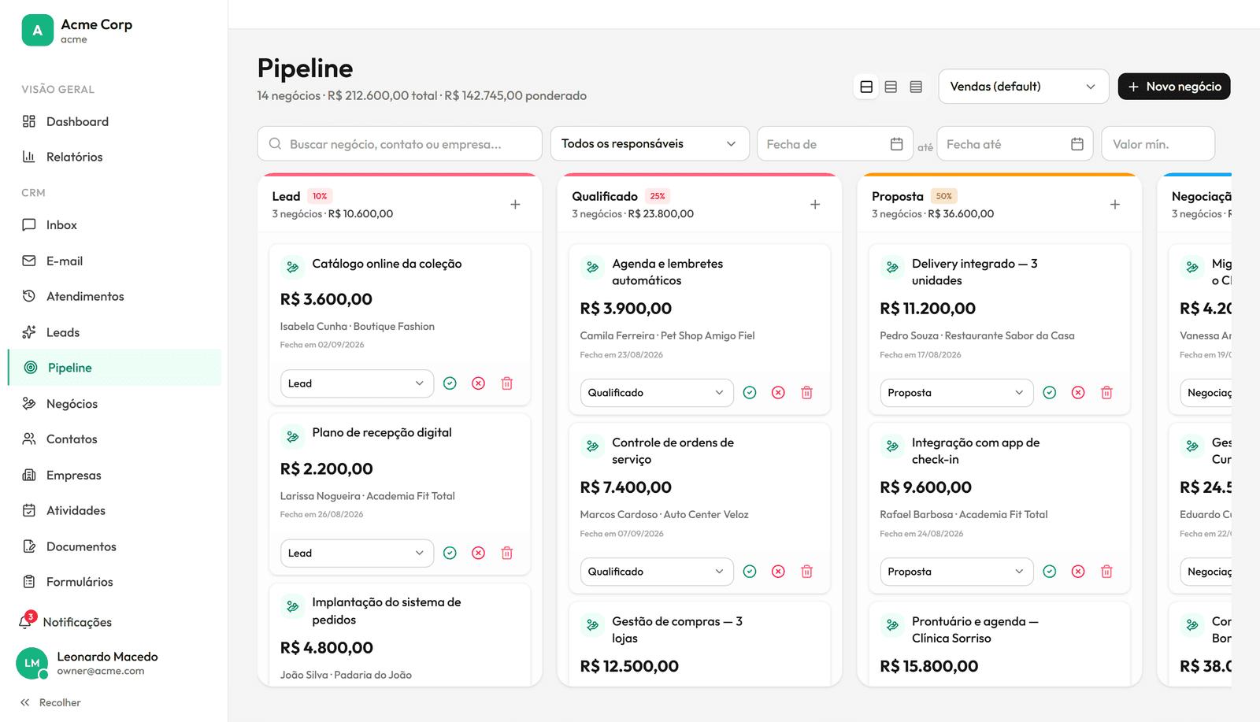1260x722 pixels.
Task: Select the active Pipeline sidebar item
Action: pos(114,368)
